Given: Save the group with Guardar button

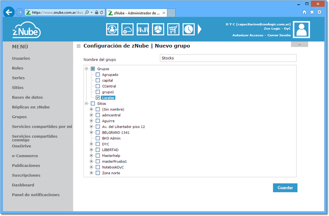Looking at the screenshot, I should point(285,188).
